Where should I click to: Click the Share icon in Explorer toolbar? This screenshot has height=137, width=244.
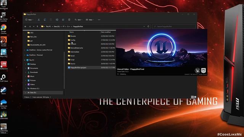click(x=63, y=20)
